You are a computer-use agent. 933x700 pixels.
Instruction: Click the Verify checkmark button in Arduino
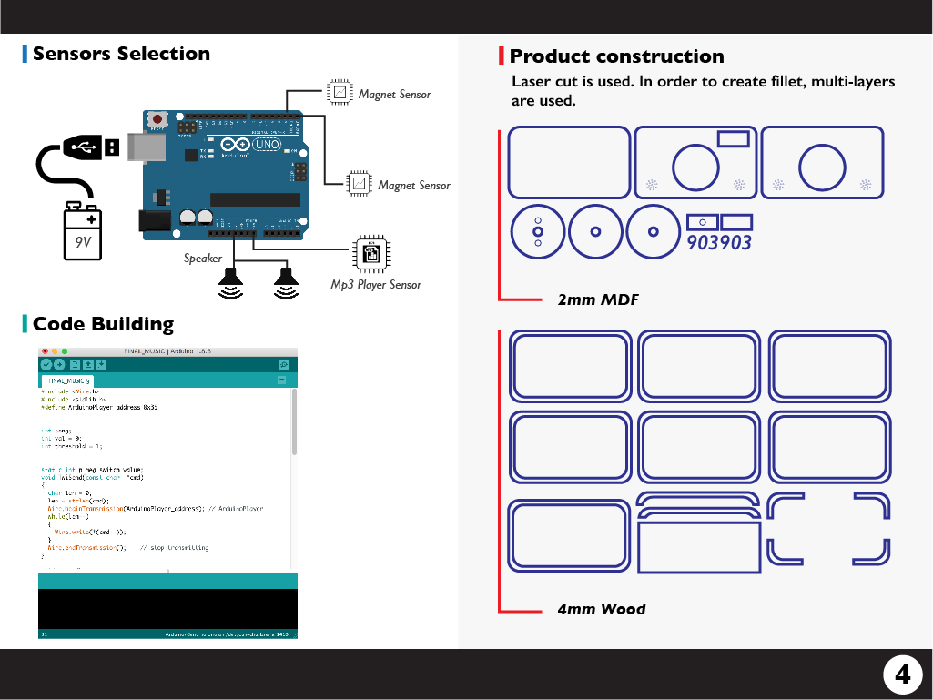click(46, 364)
